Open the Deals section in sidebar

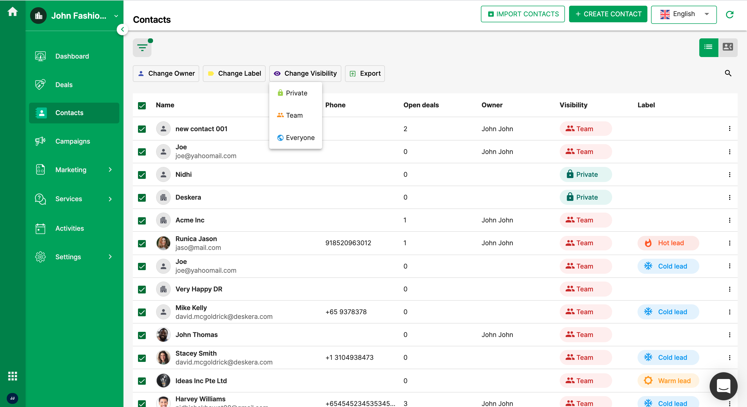[64, 85]
